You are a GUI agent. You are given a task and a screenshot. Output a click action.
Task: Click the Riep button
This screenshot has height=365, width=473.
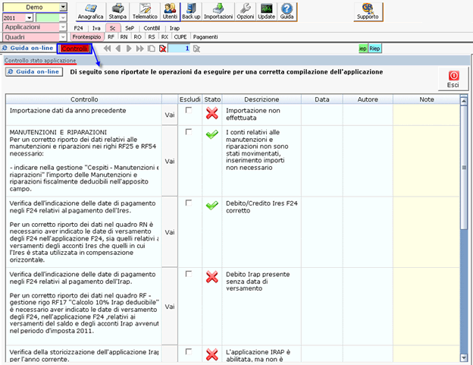[x=374, y=49]
